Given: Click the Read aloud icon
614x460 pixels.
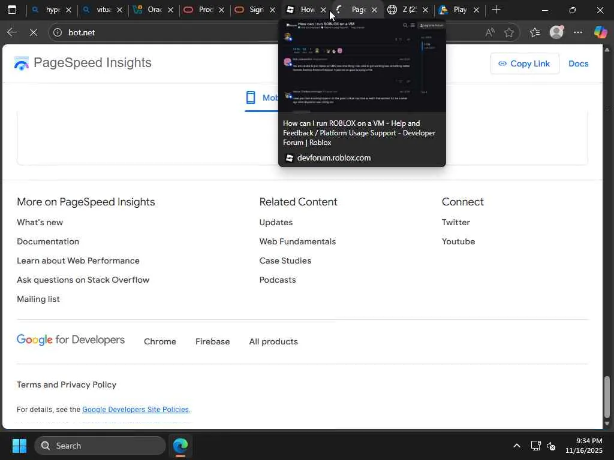Looking at the screenshot, I should click(489, 32).
